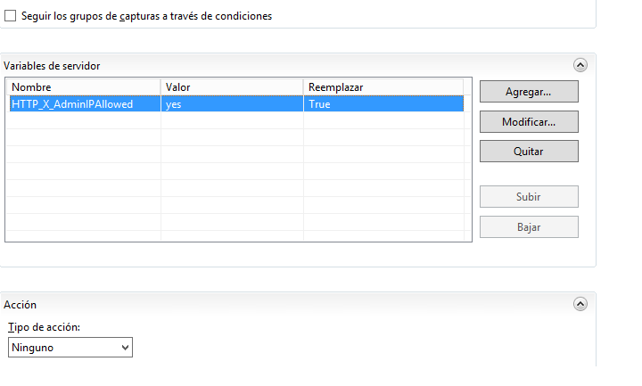Viewport: 642px width, 386px height.
Task: Open the Tipo de acción dropdown
Action: coord(70,348)
